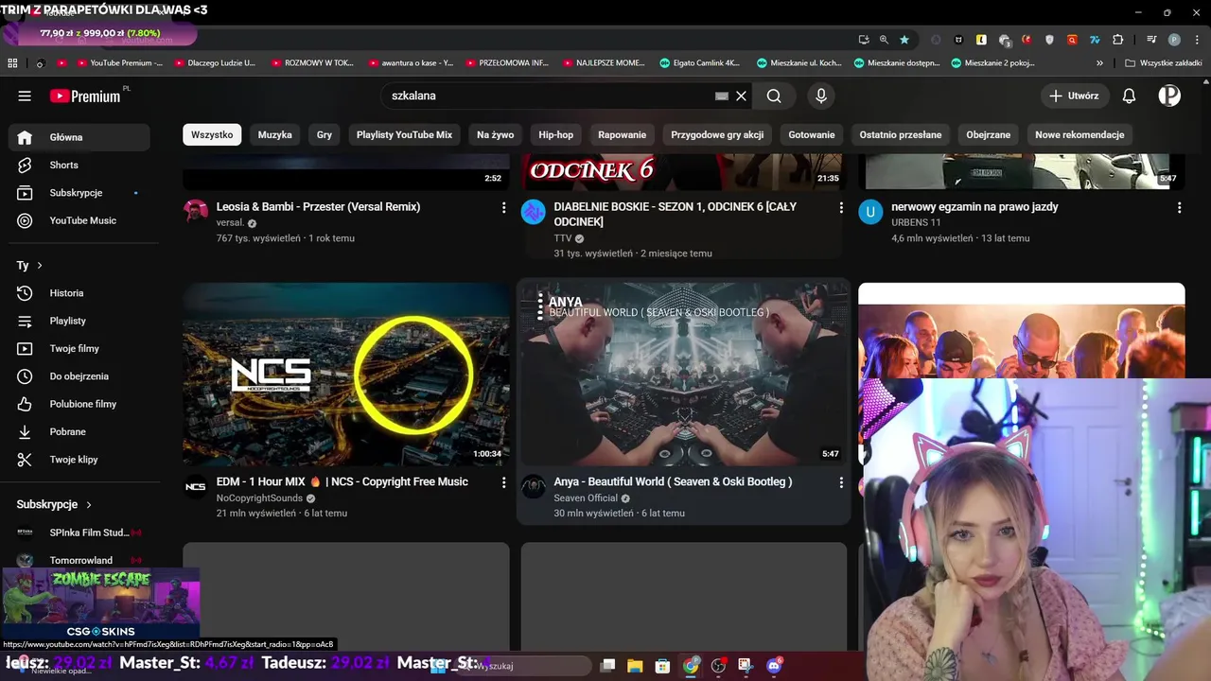Open File Explorer from taskbar
Viewport: 1211px width, 681px height.
[x=635, y=666]
